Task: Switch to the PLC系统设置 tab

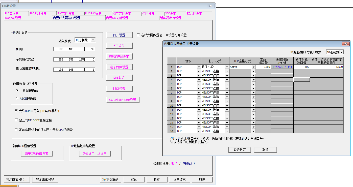Action: click(x=38, y=14)
